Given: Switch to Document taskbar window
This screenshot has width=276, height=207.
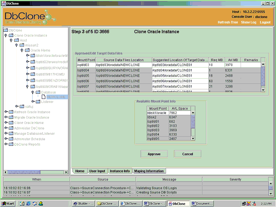Looking at the screenshot, I should (x=202, y=203).
